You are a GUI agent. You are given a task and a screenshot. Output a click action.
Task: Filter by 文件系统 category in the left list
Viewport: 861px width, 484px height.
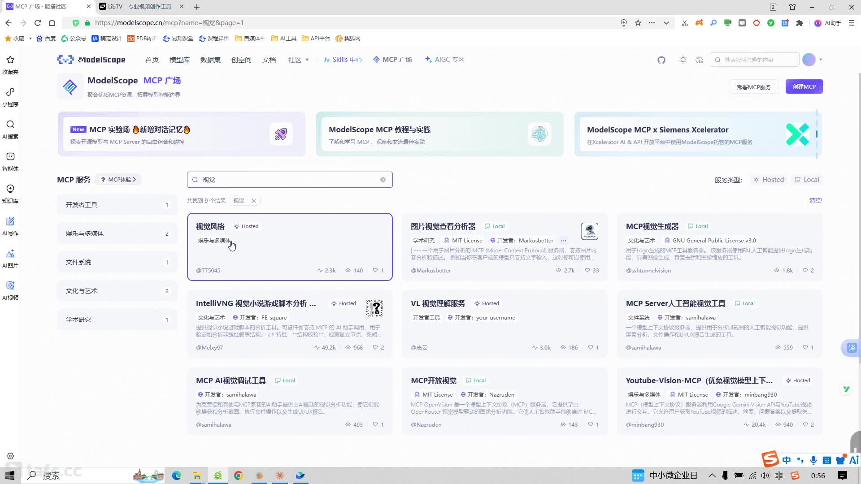(x=117, y=262)
